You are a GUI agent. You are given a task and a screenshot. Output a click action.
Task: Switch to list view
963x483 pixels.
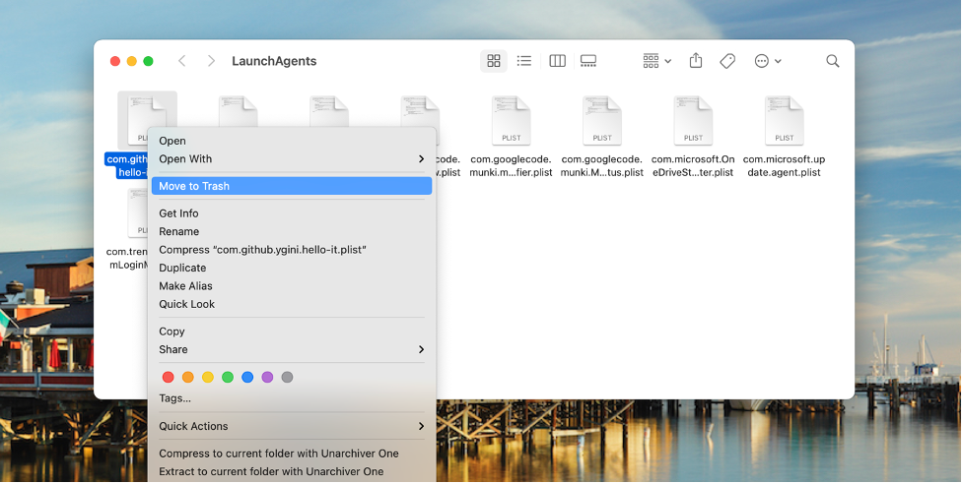[524, 61]
